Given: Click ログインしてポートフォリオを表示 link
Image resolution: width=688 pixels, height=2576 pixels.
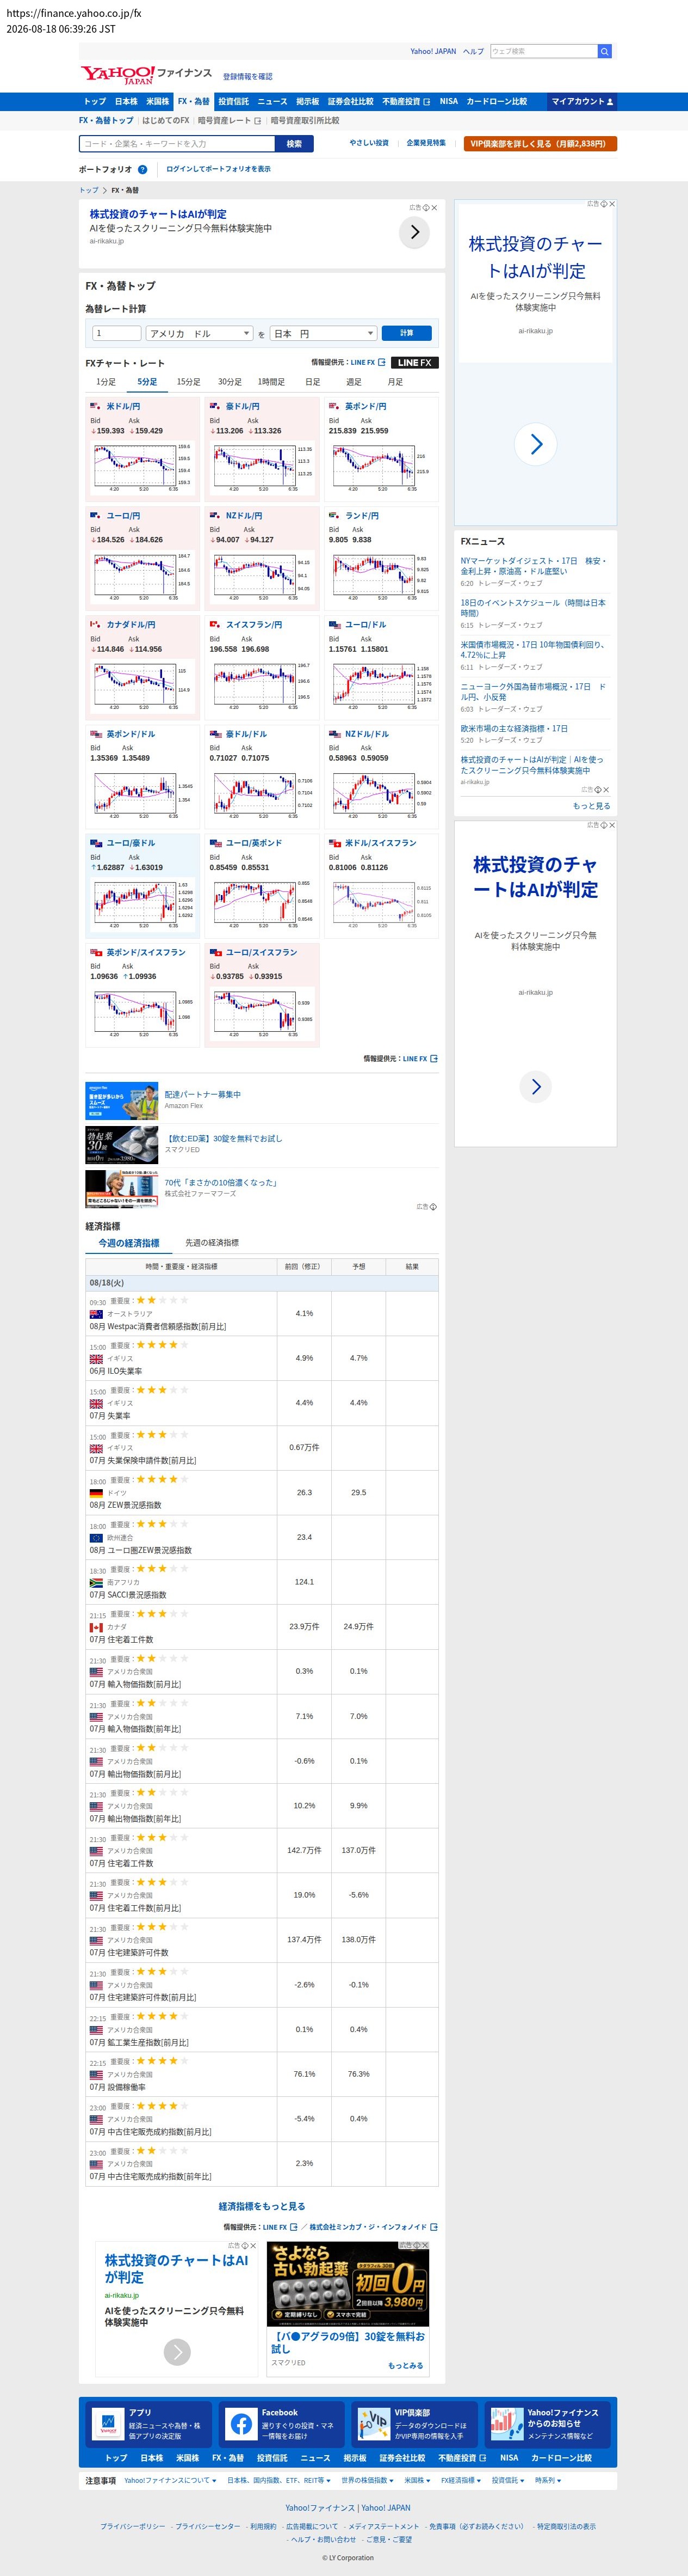Looking at the screenshot, I should point(218,169).
